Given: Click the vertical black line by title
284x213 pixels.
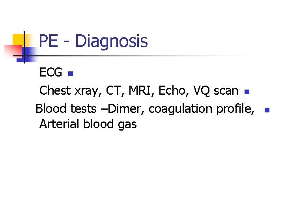Looking at the screenshot, I should [24, 47].
